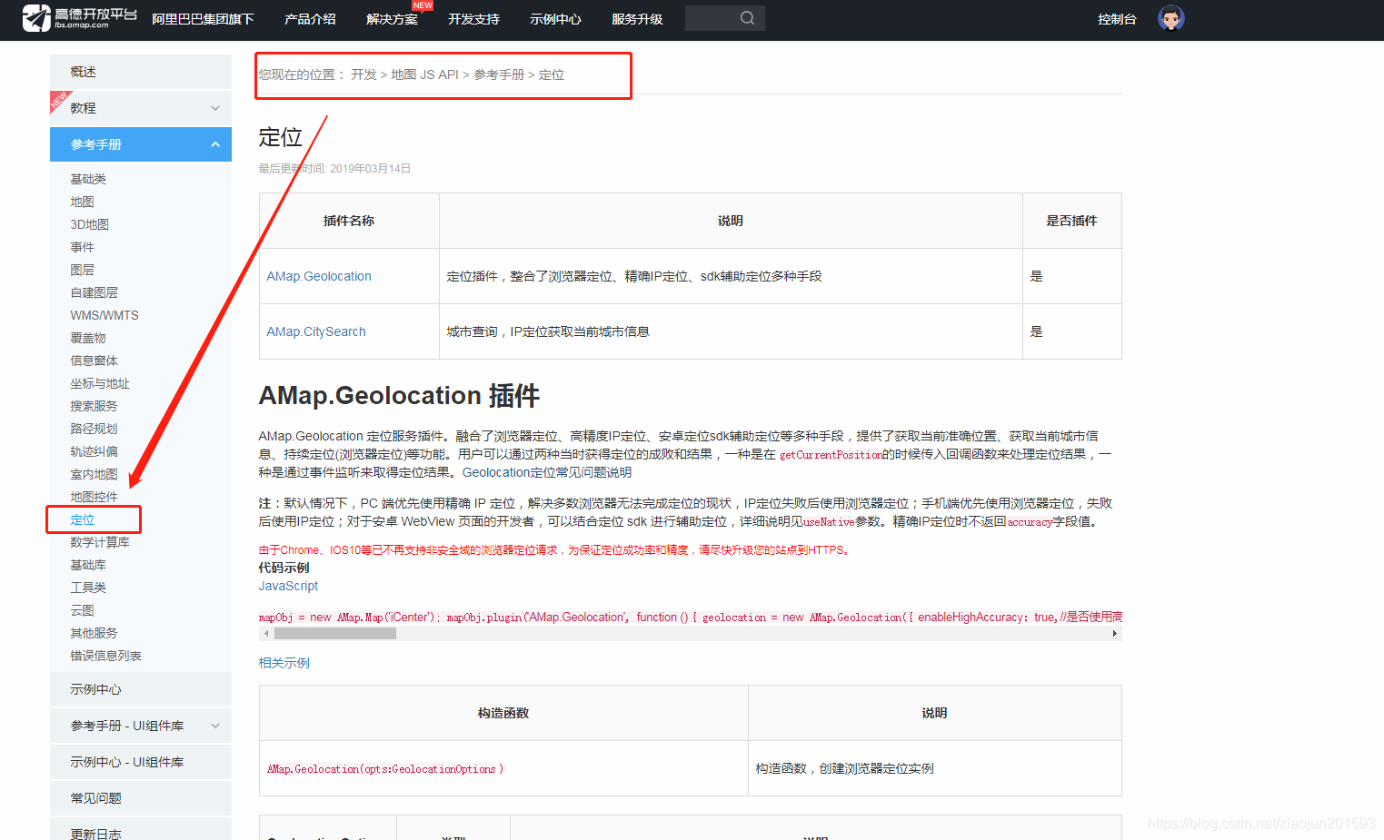This screenshot has height=840, width=1384.
Task: Click 开发 in breadcrumb
Action: (x=363, y=74)
